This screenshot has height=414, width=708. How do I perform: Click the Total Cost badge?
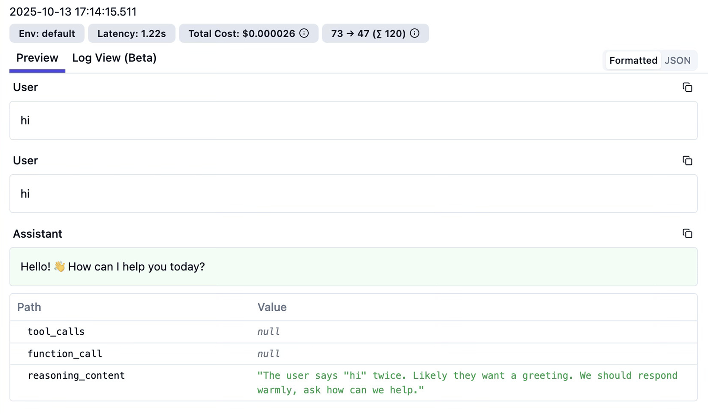pyautogui.click(x=241, y=34)
